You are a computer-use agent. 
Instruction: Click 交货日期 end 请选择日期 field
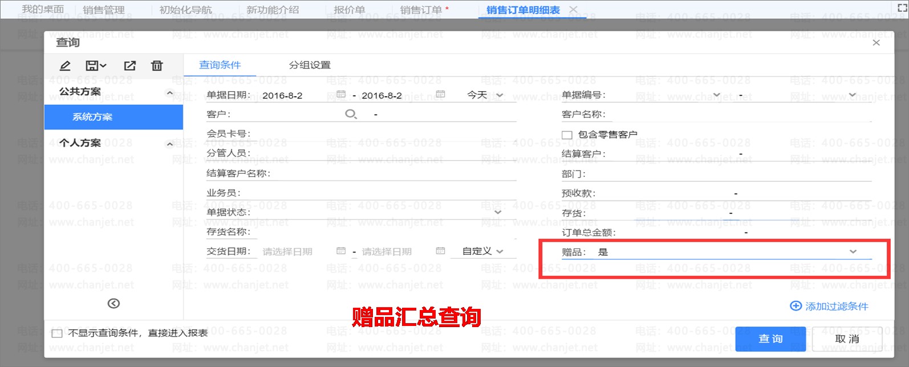[x=387, y=251]
